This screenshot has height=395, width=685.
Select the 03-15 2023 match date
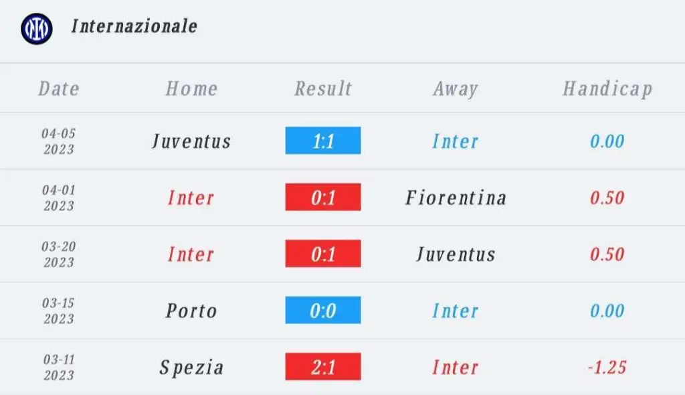[x=59, y=311]
